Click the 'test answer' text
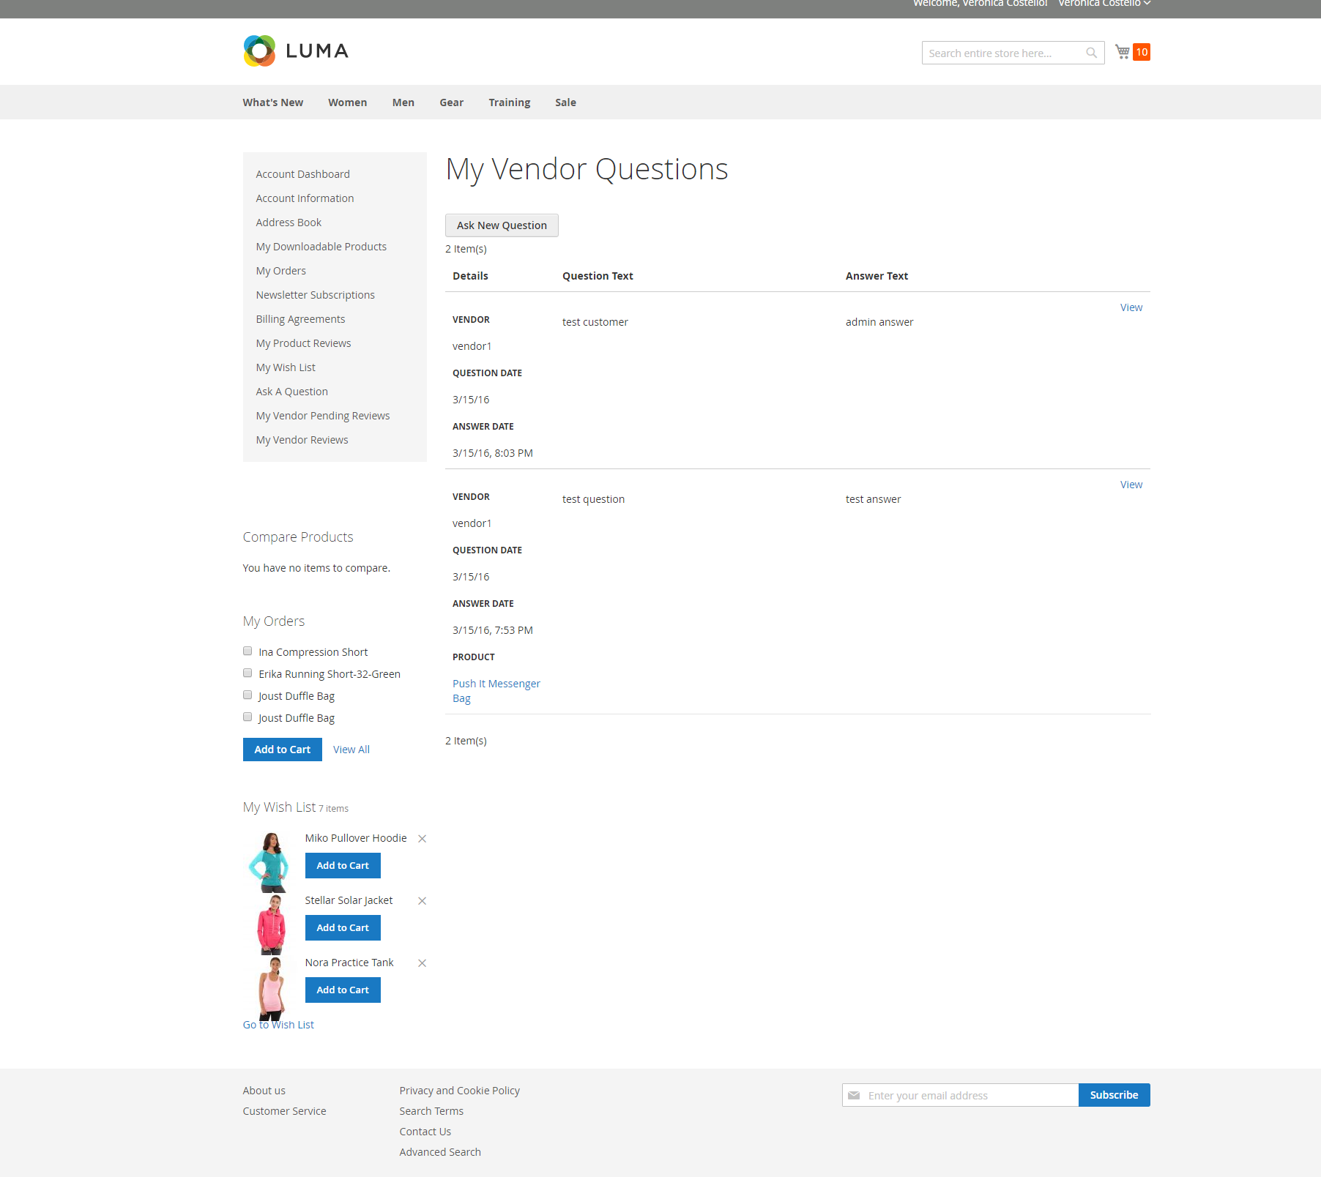Image resolution: width=1321 pixels, height=1177 pixels. tap(874, 499)
